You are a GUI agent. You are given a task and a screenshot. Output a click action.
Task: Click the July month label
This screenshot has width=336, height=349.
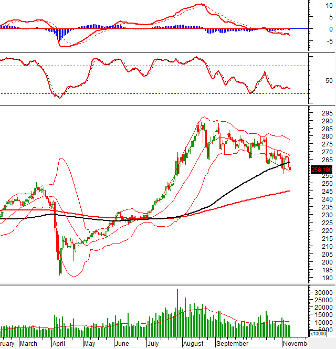click(153, 344)
